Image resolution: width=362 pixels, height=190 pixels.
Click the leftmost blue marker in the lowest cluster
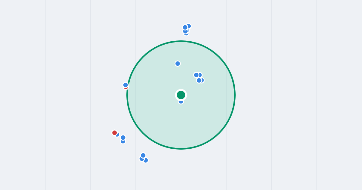(141, 159)
